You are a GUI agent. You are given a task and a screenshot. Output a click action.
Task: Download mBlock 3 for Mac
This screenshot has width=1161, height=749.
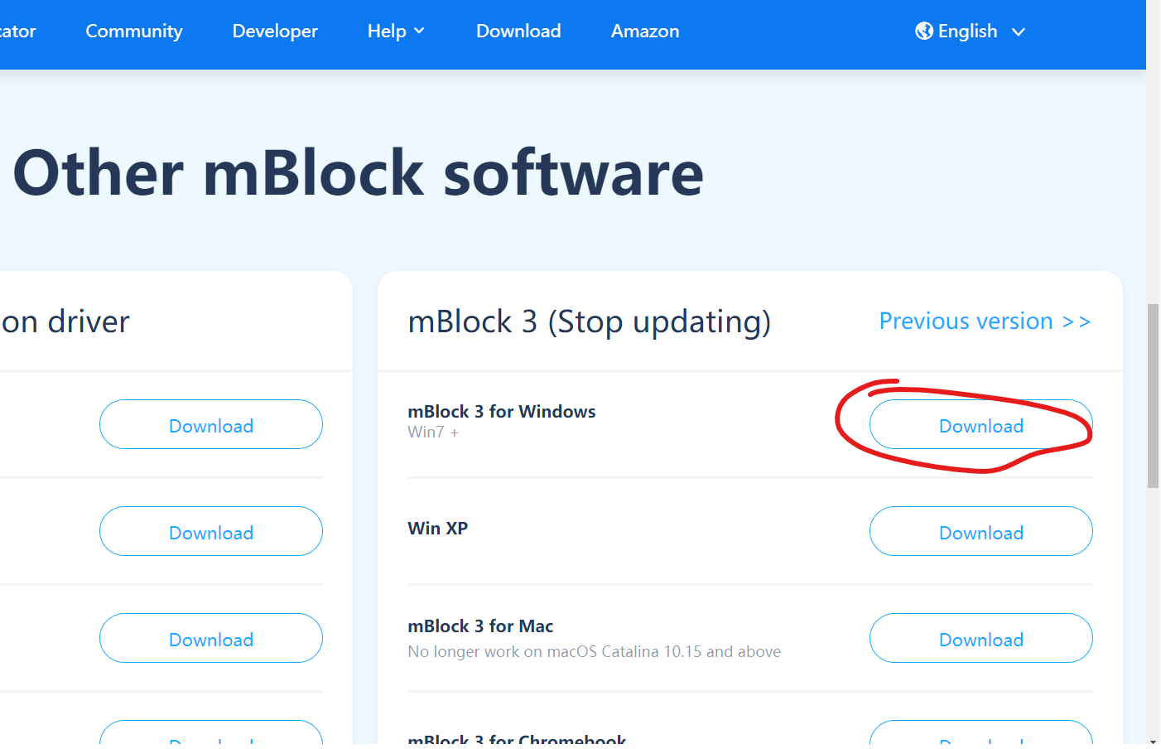point(981,639)
